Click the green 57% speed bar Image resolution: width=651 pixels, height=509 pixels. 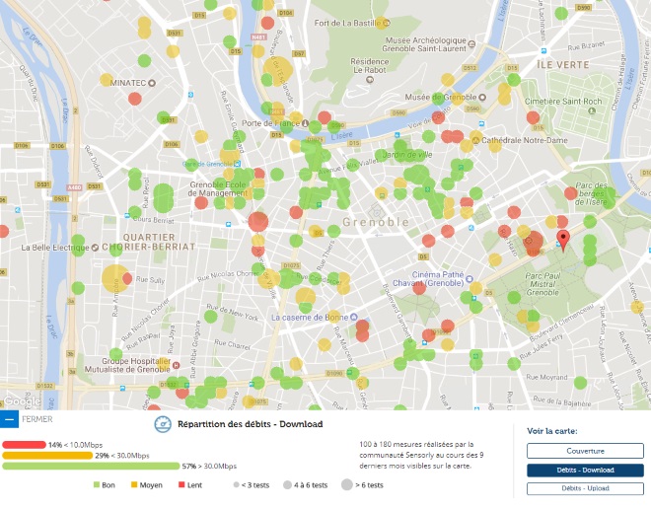click(x=91, y=467)
